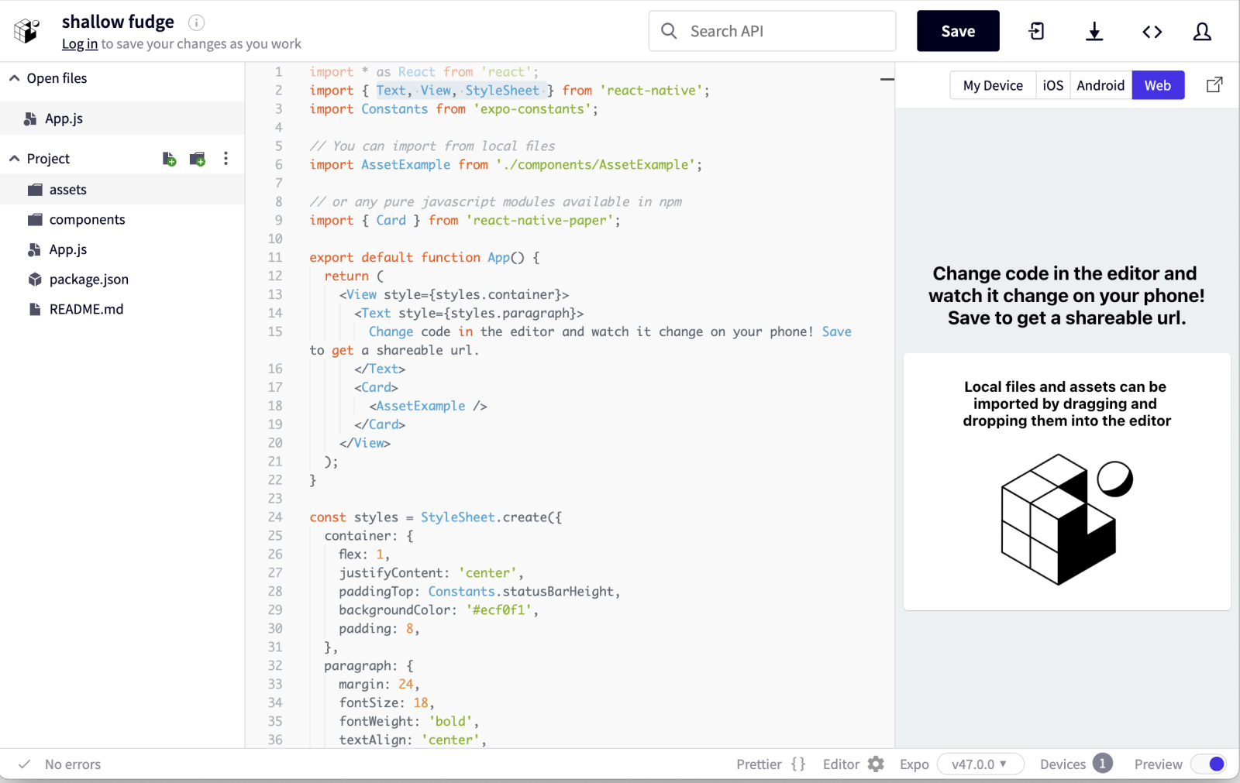Click the Log in link
1240x783 pixels.
80,43
